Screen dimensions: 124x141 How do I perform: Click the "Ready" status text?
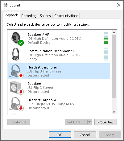[x=32, y=59]
